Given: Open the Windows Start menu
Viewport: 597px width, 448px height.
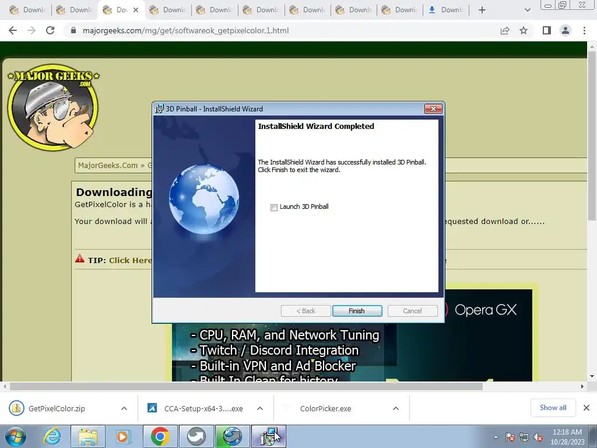Looking at the screenshot, I should pyautogui.click(x=15, y=436).
